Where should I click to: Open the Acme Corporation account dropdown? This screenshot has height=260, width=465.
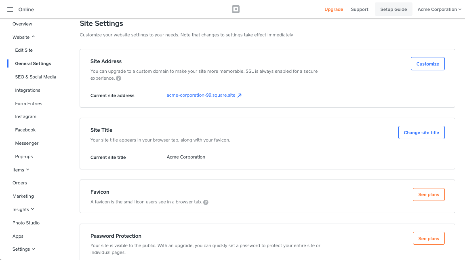(439, 9)
